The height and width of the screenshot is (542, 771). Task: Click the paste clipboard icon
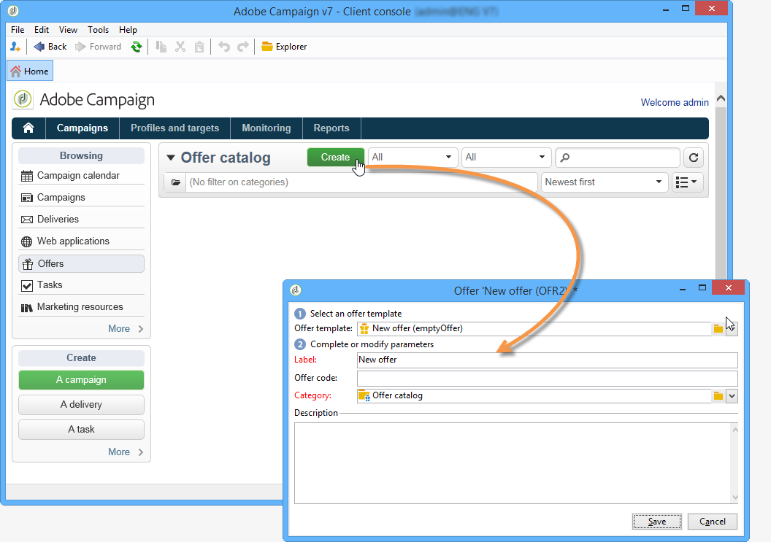pos(199,47)
